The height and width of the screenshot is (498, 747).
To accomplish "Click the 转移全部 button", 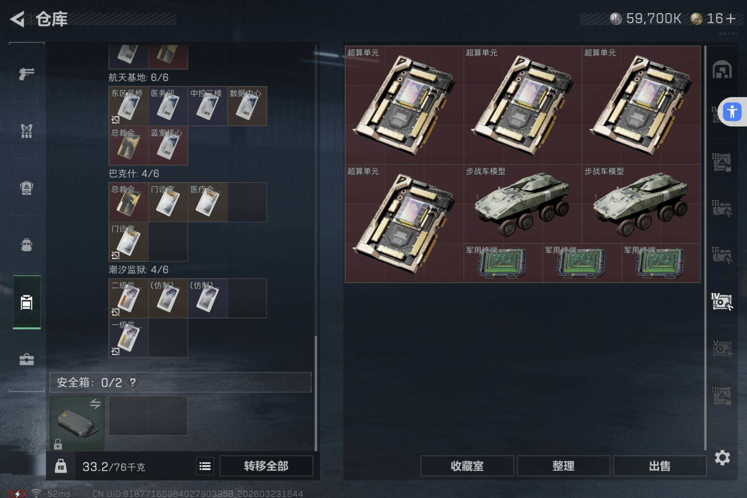I will 266,466.
